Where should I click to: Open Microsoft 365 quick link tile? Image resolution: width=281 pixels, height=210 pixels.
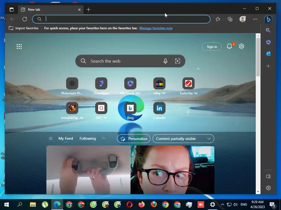pyautogui.click(x=130, y=86)
